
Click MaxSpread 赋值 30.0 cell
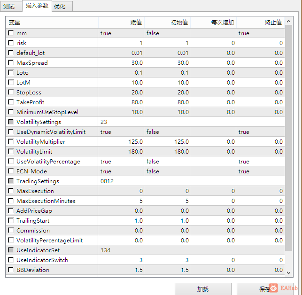click(121, 62)
